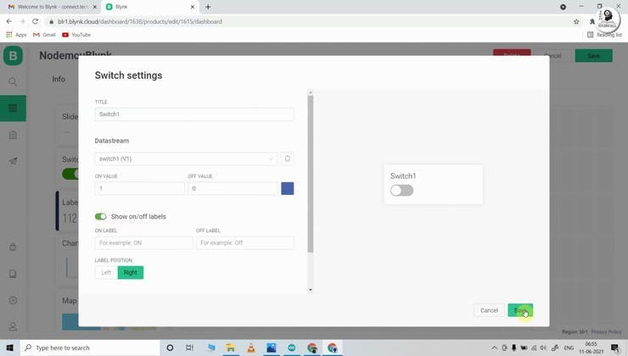Image resolution: width=628 pixels, height=356 pixels.
Task: Open Cortana circle icon on taskbar
Action: tap(170, 348)
